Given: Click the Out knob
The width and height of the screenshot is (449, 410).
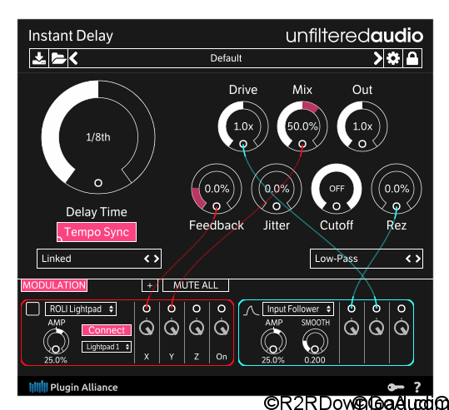Looking at the screenshot, I should coord(362,126).
